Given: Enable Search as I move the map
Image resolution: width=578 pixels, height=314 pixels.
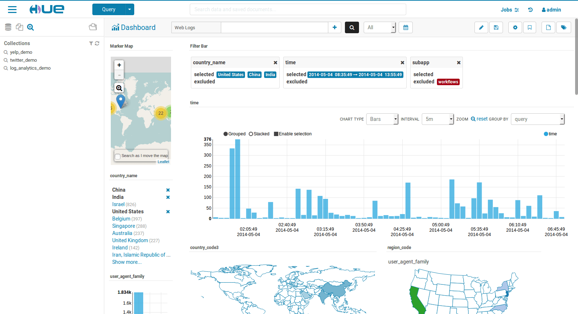Looking at the screenshot, I should [x=118, y=156].
